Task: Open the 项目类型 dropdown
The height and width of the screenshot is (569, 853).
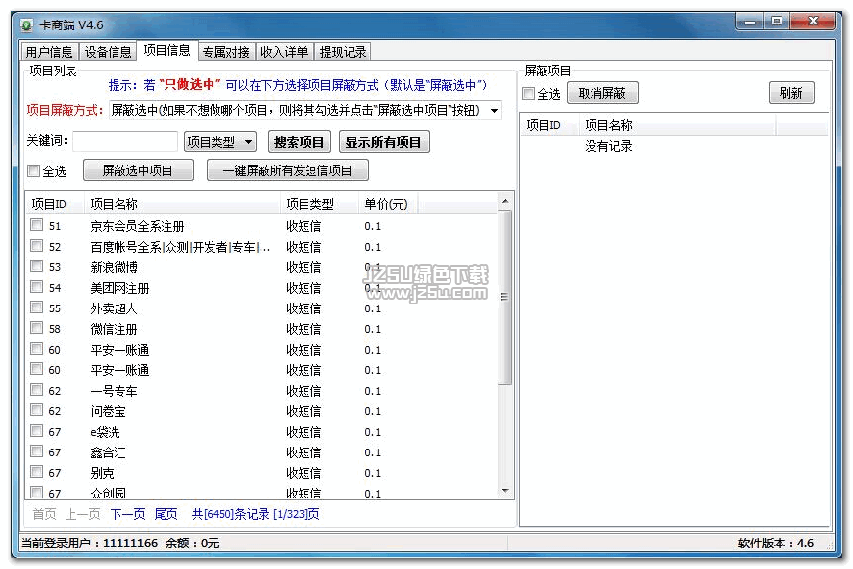Action: click(x=220, y=142)
